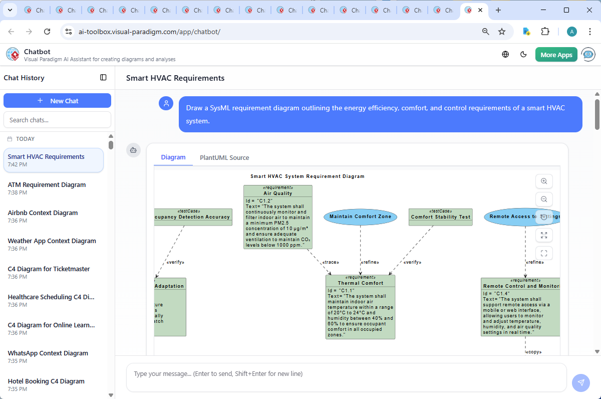Click the AI robot icon beside the diagram
This screenshot has width=601, height=399.
click(133, 150)
